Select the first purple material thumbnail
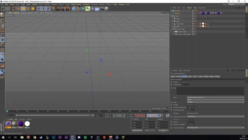The height and width of the screenshot is (140, 248). (8, 124)
